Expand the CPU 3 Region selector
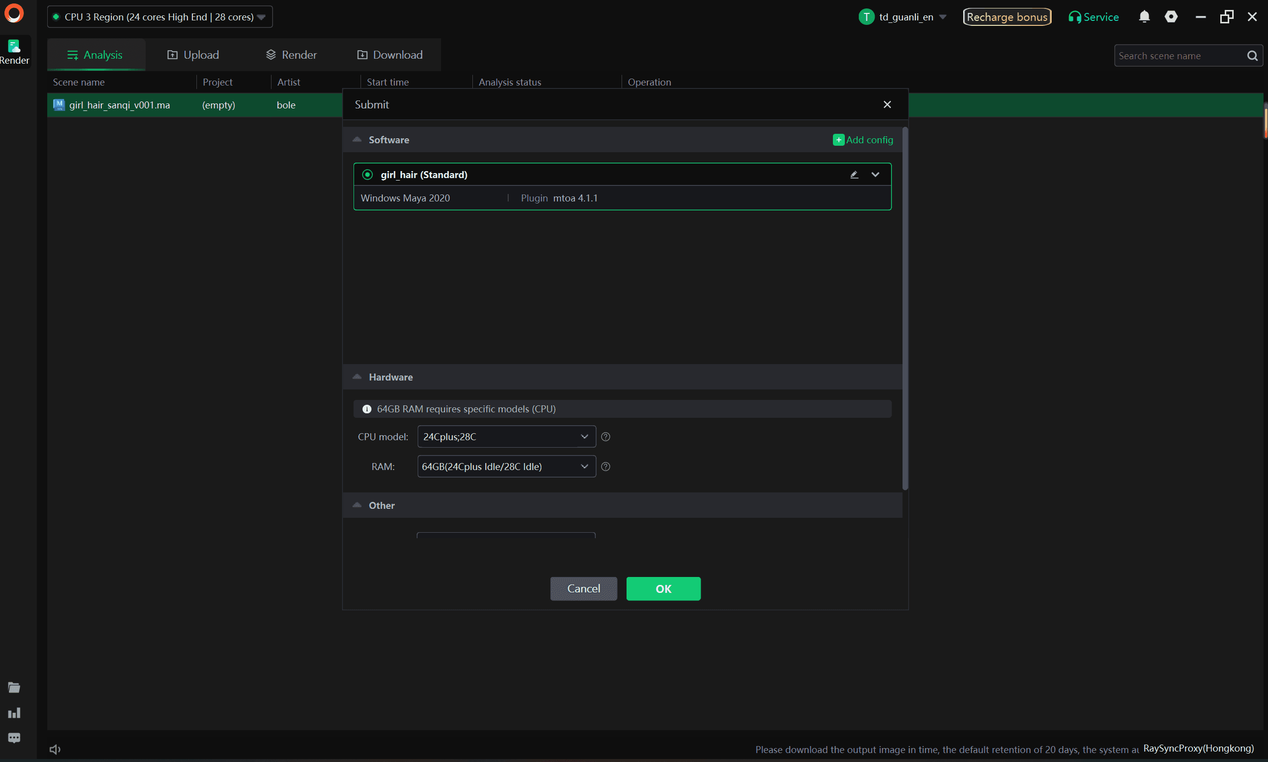The width and height of the screenshot is (1268, 762). [160, 17]
